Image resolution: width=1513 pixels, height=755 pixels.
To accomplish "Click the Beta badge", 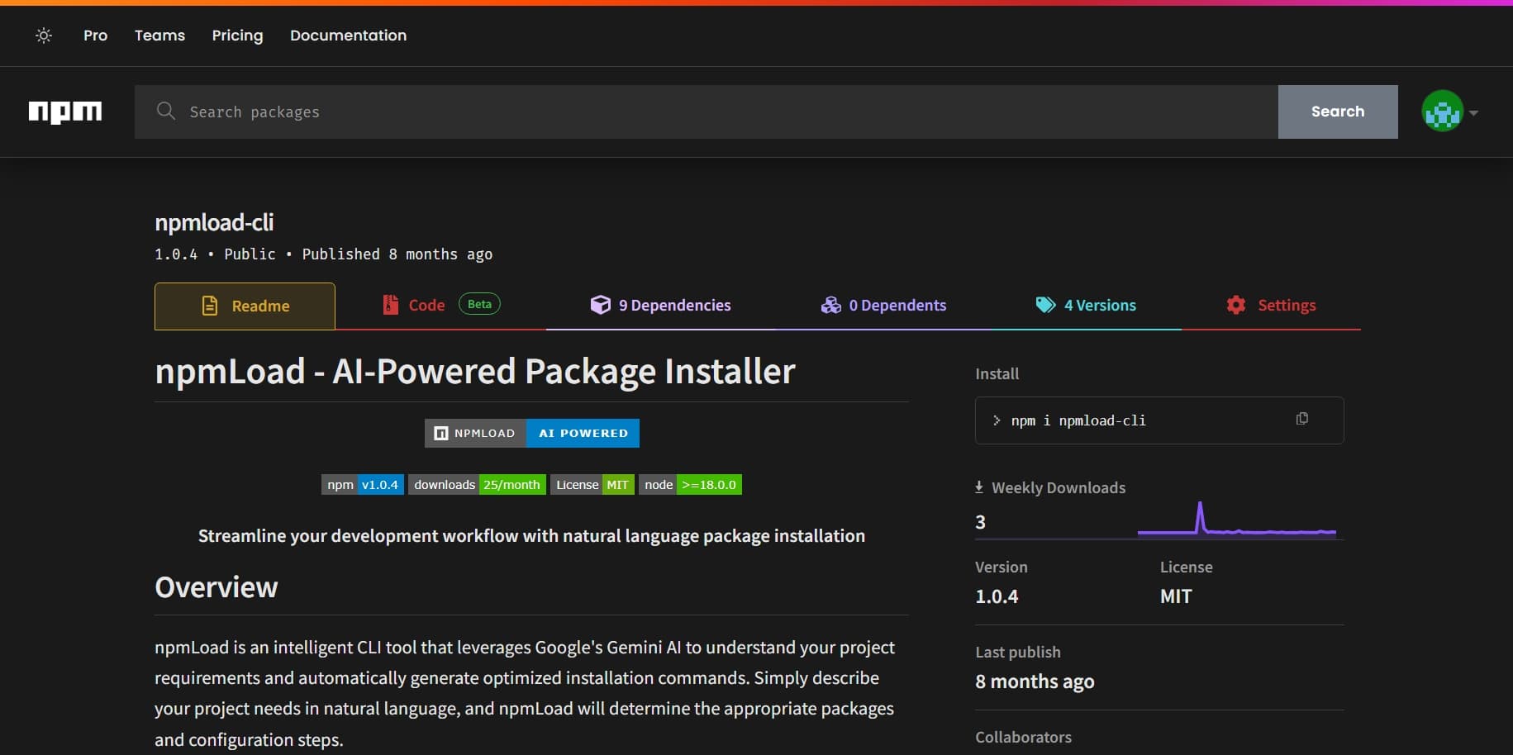I will (479, 304).
